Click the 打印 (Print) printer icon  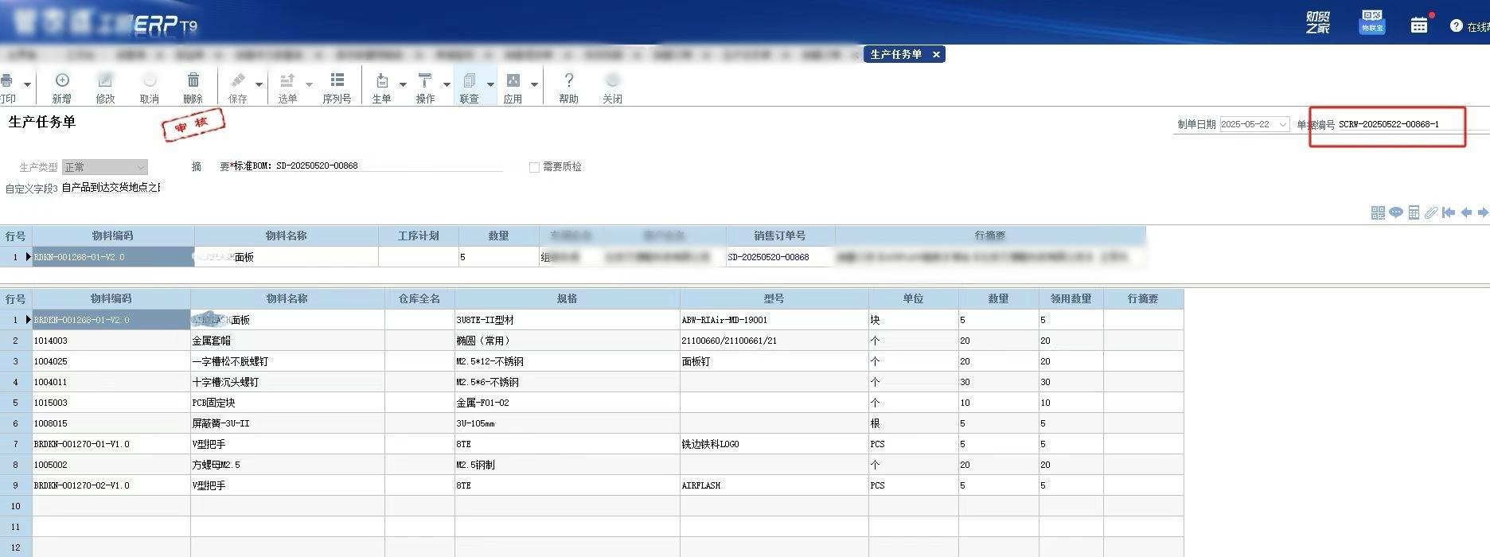(x=6, y=80)
